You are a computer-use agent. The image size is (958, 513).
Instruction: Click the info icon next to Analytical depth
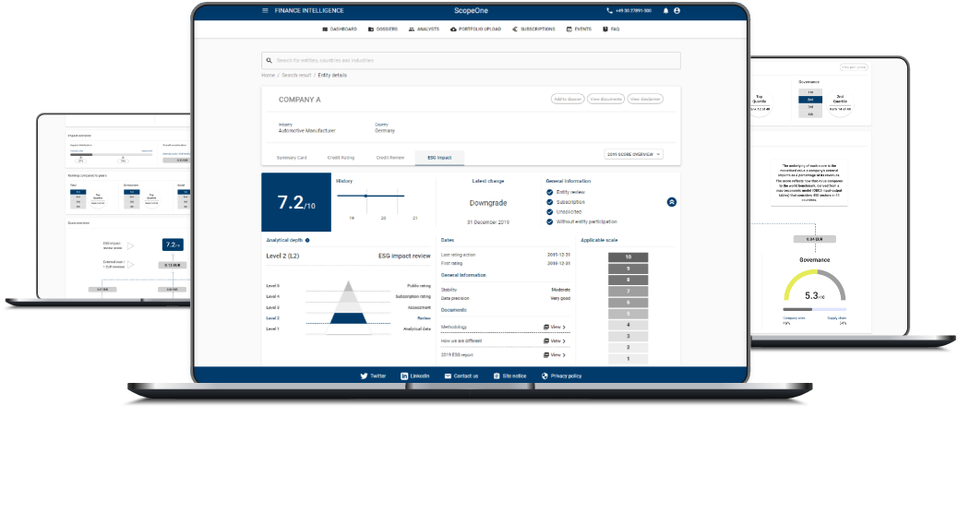pyautogui.click(x=307, y=240)
